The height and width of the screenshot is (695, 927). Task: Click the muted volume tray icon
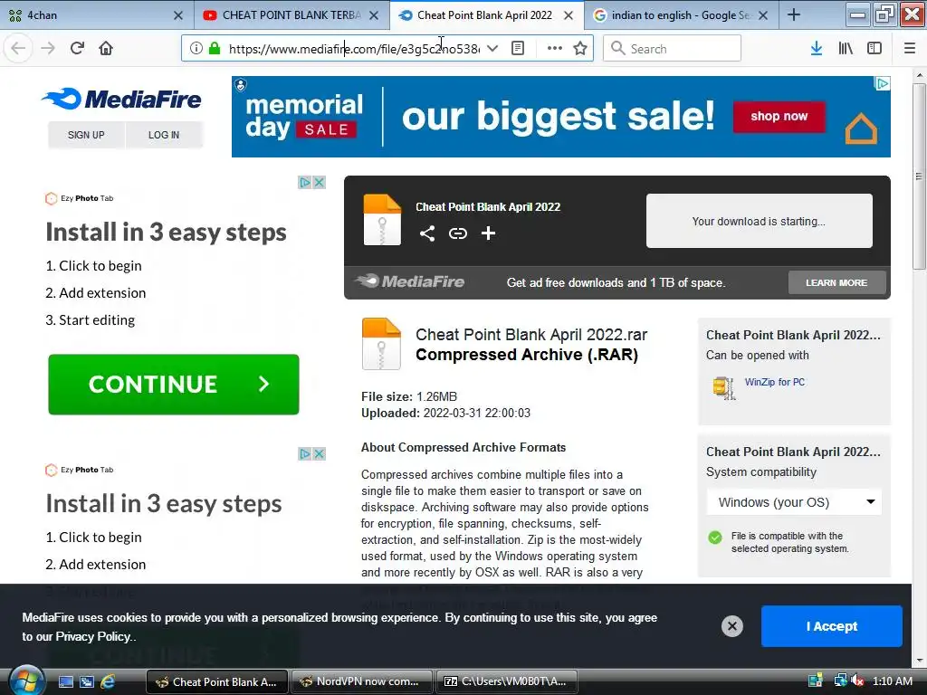click(857, 681)
